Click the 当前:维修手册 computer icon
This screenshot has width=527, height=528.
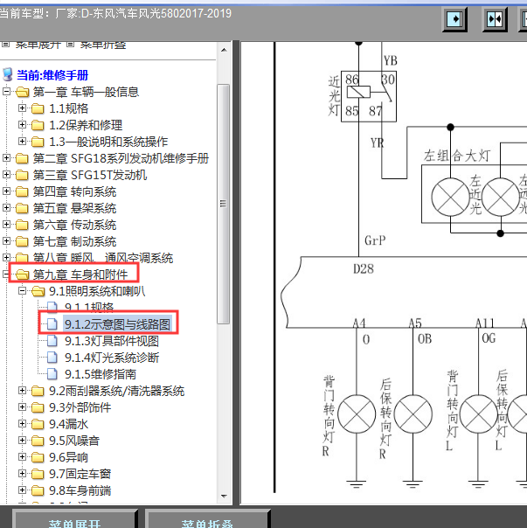tap(7, 75)
